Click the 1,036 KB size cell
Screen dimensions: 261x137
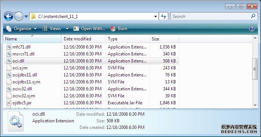click(168, 47)
